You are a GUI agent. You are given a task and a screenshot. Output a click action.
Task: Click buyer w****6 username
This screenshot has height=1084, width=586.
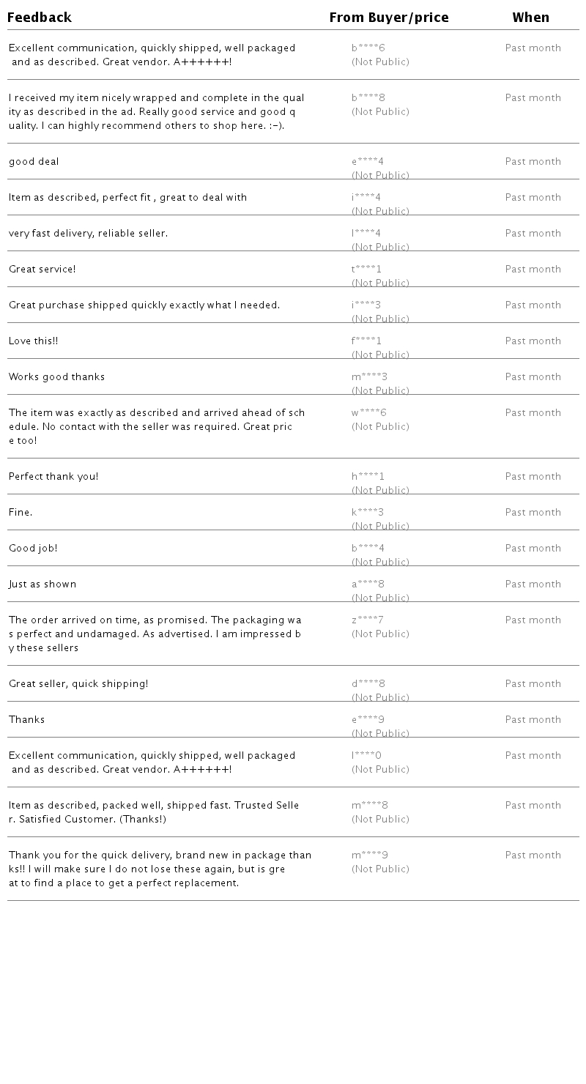(369, 413)
